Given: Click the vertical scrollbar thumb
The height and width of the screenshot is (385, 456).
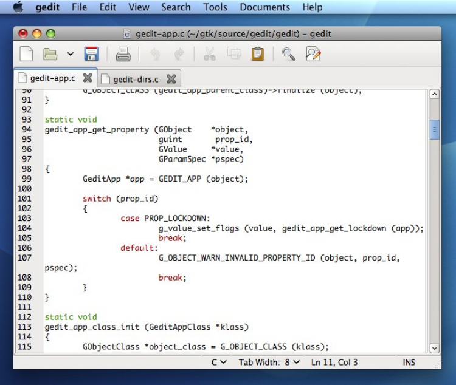Looking at the screenshot, I should (x=435, y=129).
